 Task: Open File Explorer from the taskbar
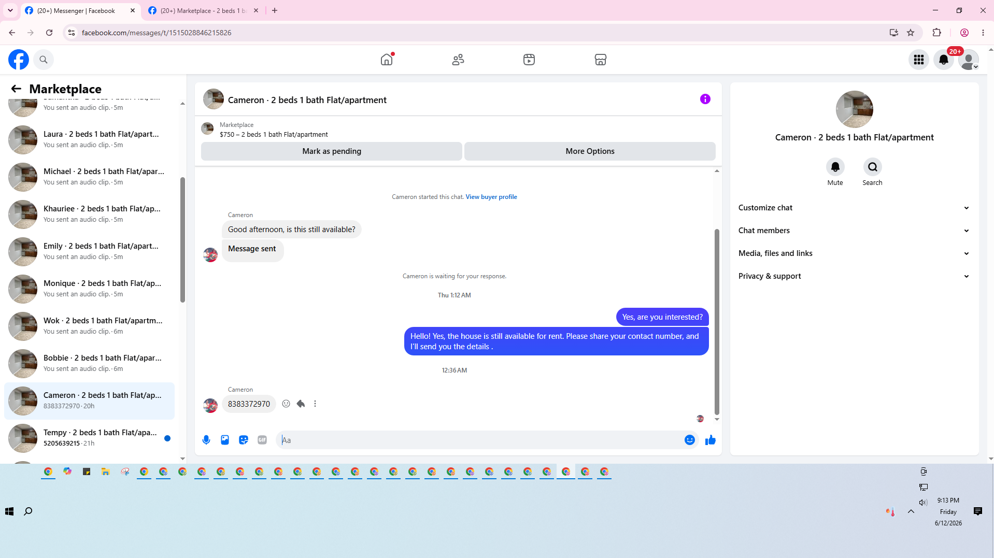click(x=106, y=471)
